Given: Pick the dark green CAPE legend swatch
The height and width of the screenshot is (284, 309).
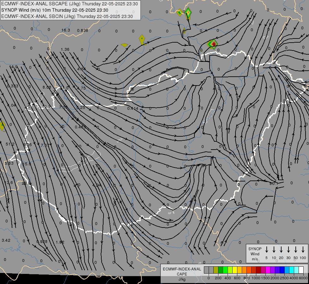Looking at the screenshot, I should point(221,270).
